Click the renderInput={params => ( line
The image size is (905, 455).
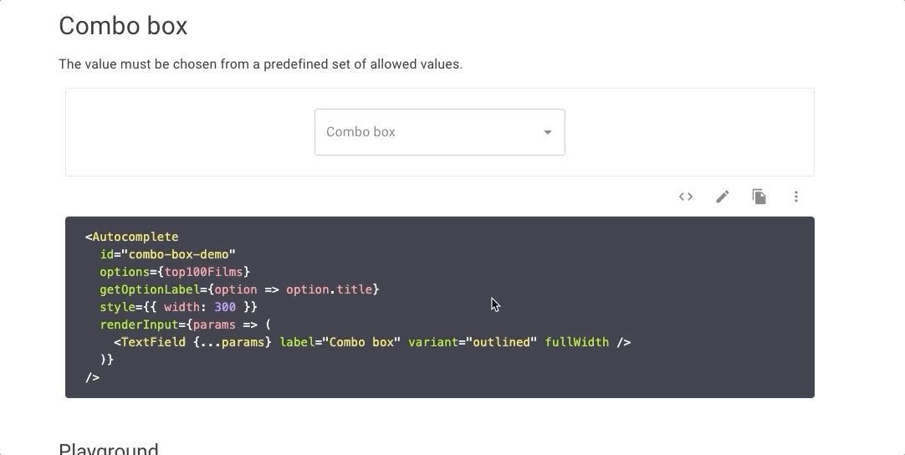tap(185, 325)
